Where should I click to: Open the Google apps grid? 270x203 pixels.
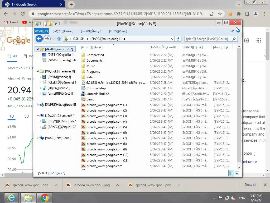tap(258, 40)
